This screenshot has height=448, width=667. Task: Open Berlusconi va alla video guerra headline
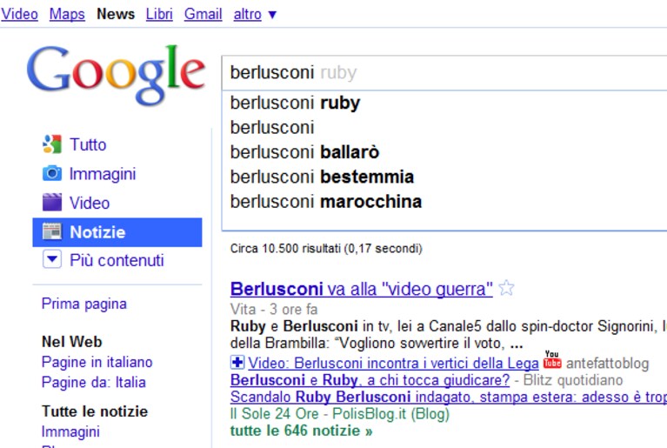point(362,289)
